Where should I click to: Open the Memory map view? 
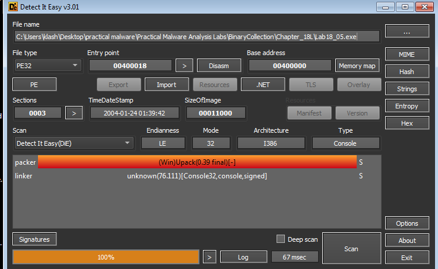click(357, 66)
